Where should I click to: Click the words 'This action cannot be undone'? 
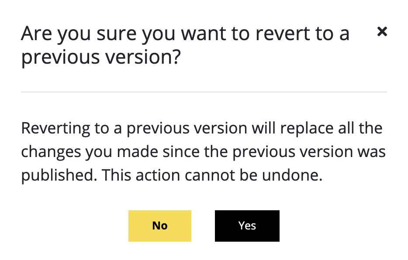[212, 175]
